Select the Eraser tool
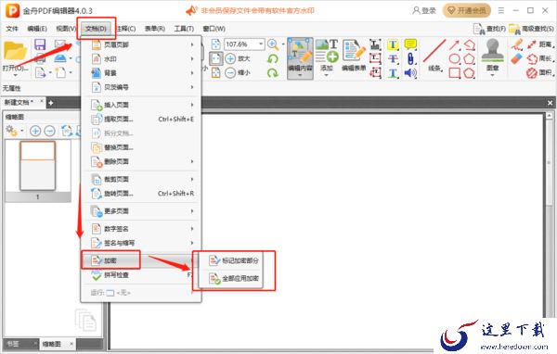 517,58
